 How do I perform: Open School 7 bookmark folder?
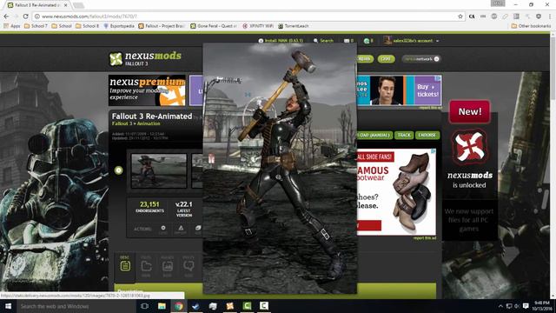click(x=36, y=26)
